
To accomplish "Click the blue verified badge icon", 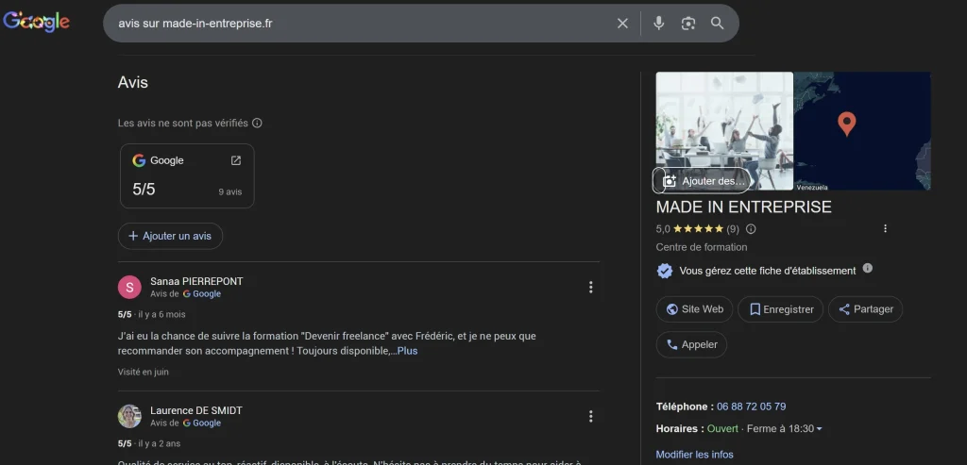I will click(664, 271).
